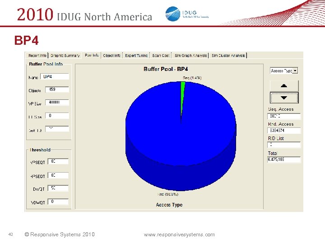
Task: Click the Seq. Access value field
Action: 284,116
